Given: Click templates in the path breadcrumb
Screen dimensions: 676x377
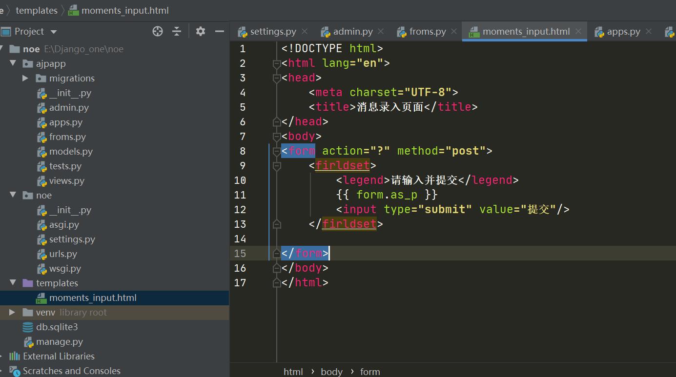Looking at the screenshot, I should [x=37, y=10].
